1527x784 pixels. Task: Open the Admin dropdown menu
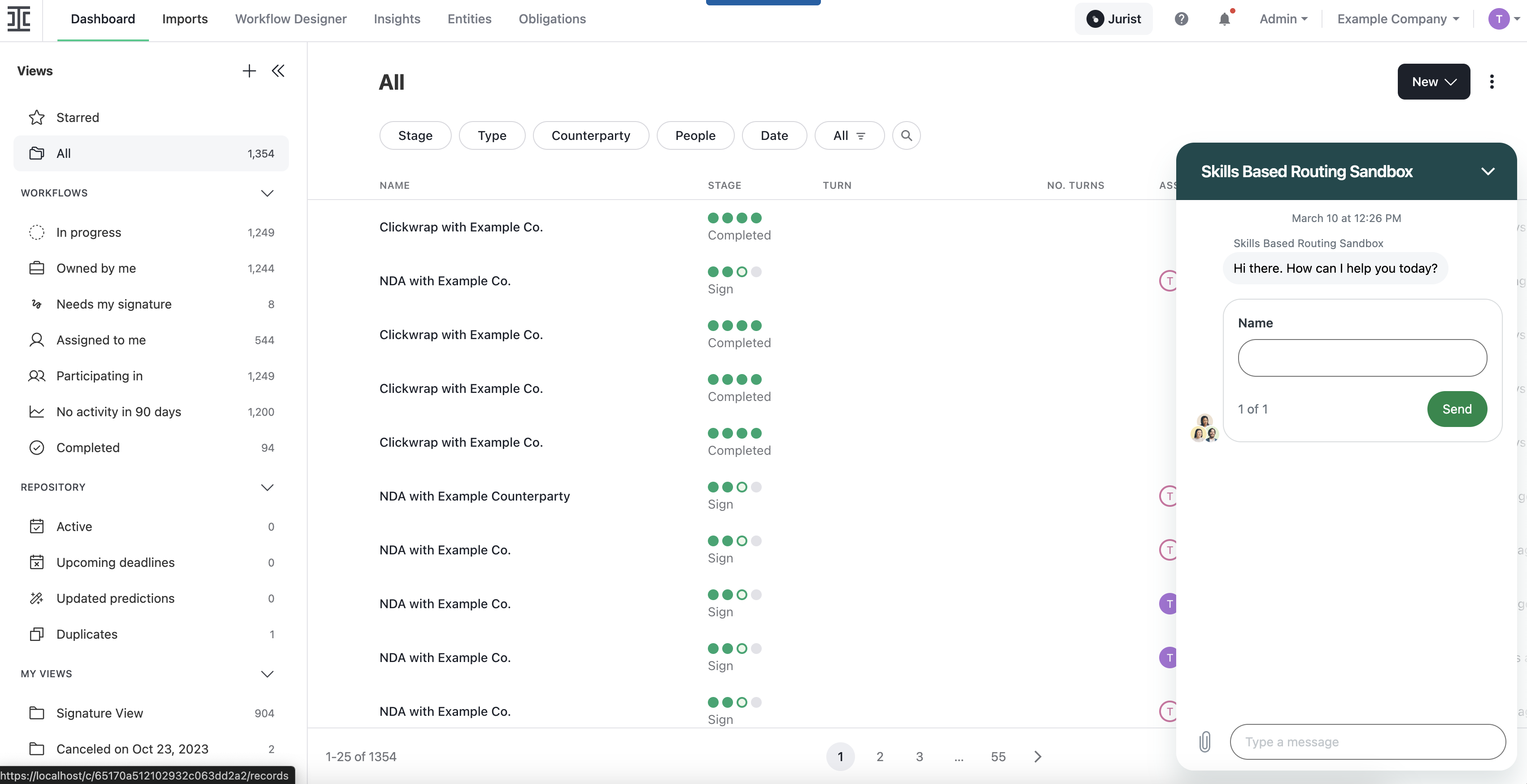[1283, 19]
